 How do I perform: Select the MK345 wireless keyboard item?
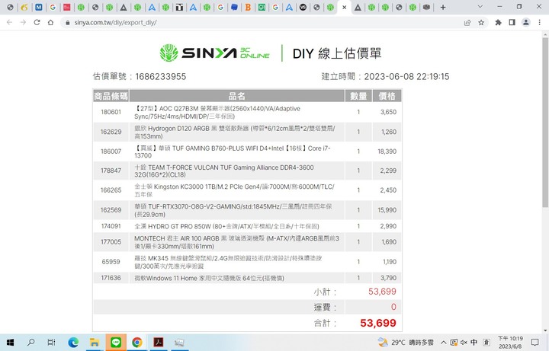click(x=228, y=262)
